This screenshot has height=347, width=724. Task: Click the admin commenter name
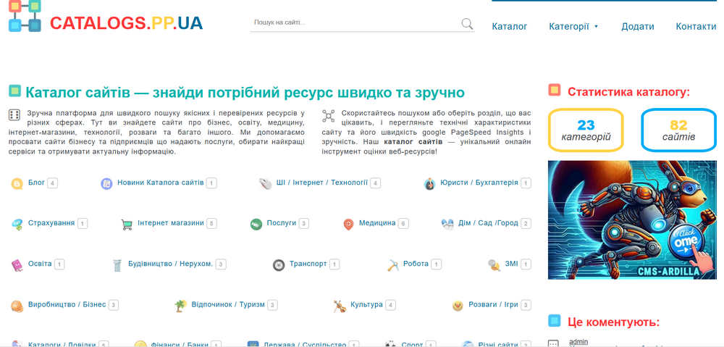[578, 341]
